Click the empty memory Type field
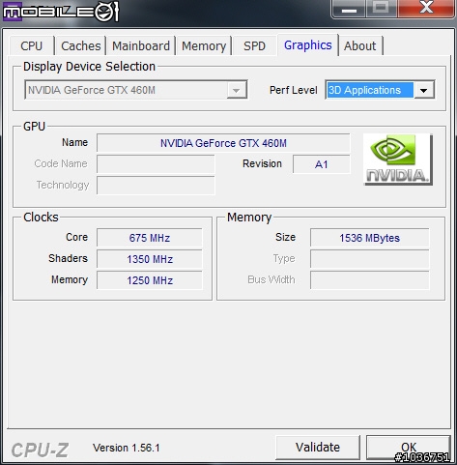Viewport: 457px width, 465px height. tap(369, 259)
